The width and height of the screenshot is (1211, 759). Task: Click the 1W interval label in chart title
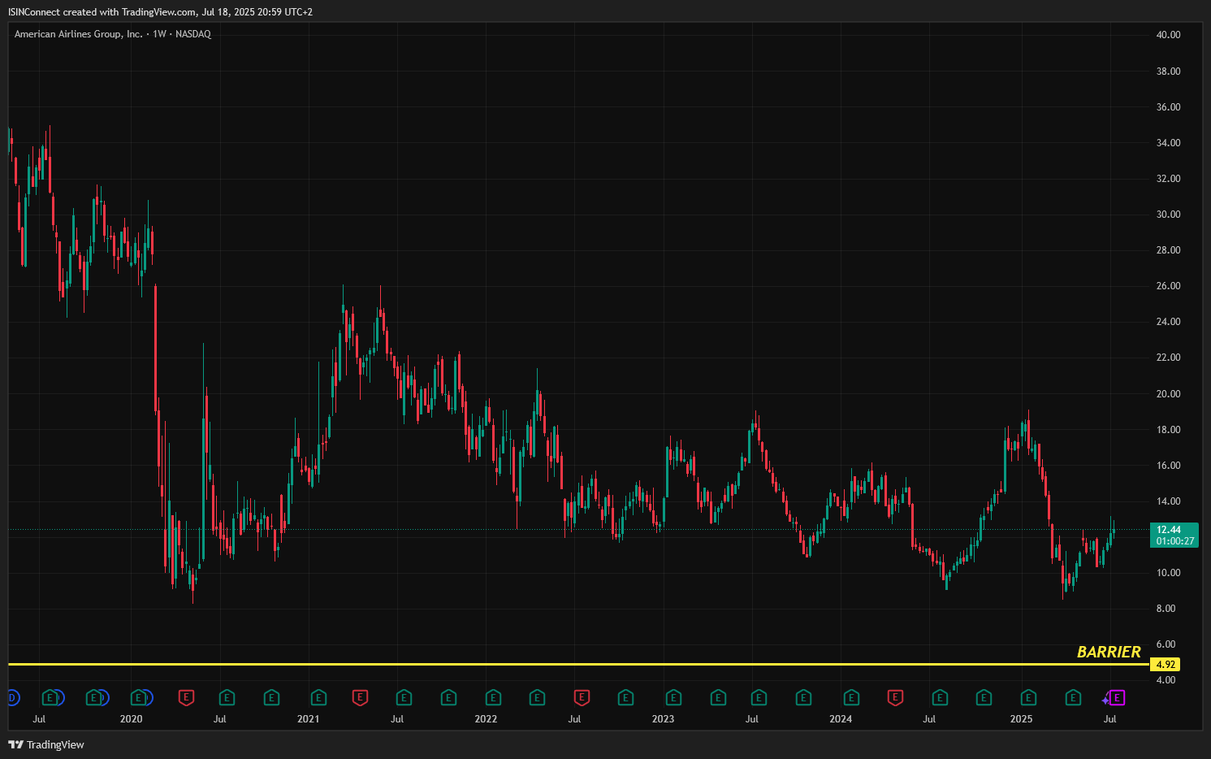(x=159, y=34)
